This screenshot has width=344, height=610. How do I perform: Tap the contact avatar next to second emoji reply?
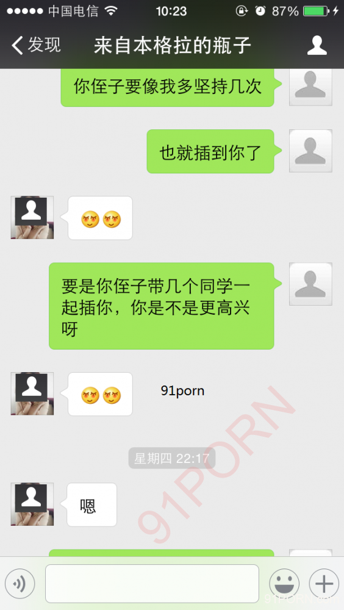click(x=32, y=393)
